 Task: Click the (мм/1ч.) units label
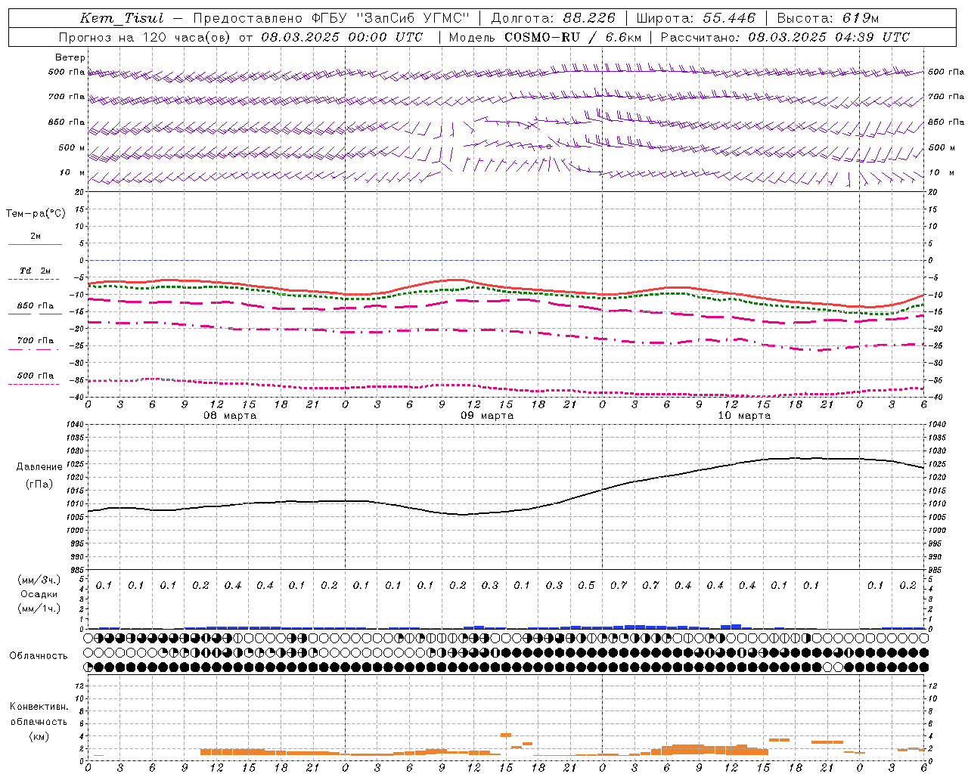(39, 608)
